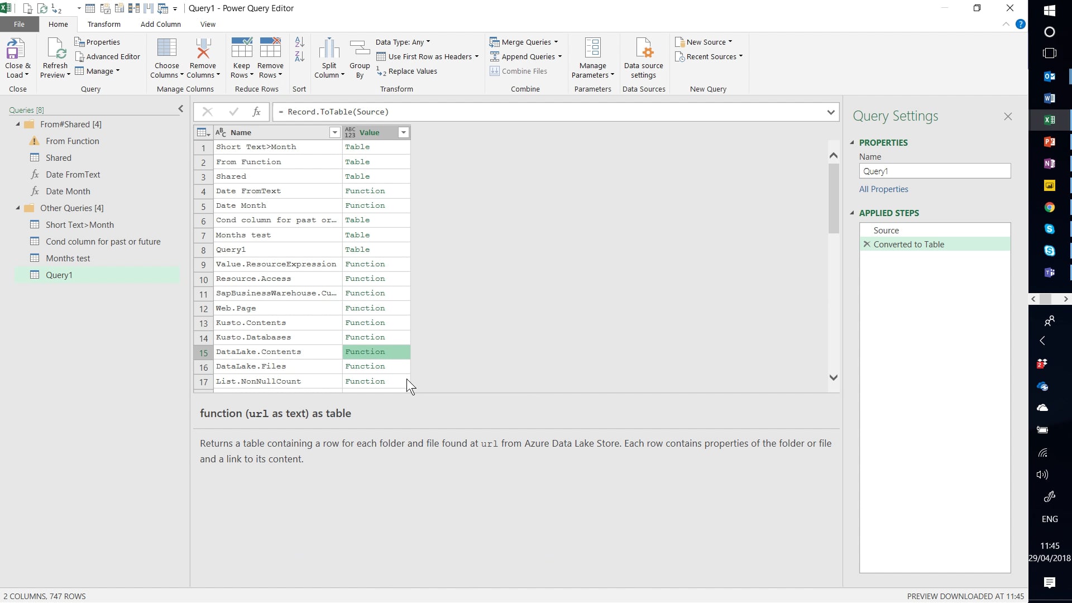Sort ascending with the A-Z icon

coord(299,42)
